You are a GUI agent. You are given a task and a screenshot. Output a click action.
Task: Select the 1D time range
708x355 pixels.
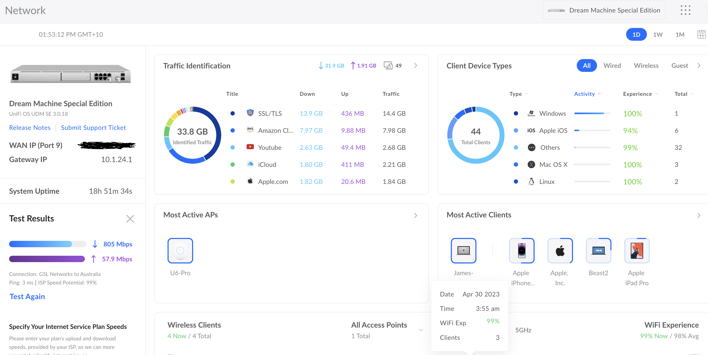coord(636,35)
